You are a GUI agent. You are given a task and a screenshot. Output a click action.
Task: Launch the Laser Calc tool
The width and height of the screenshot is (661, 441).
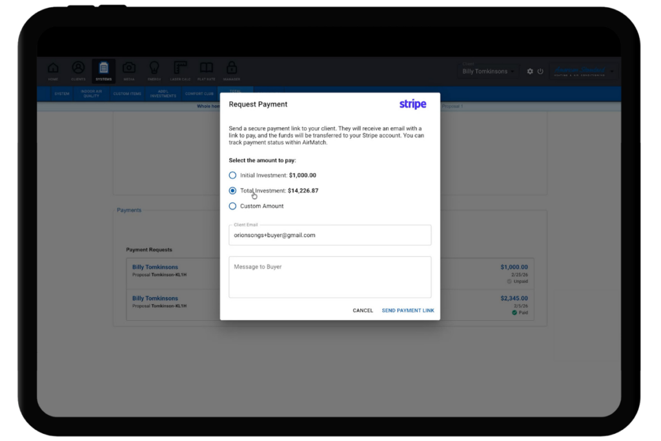[180, 70]
